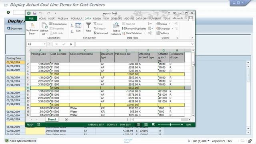Click Excel vertical scrollbar down arrow
256x144 pixels.
pyautogui.click(x=193, y=116)
